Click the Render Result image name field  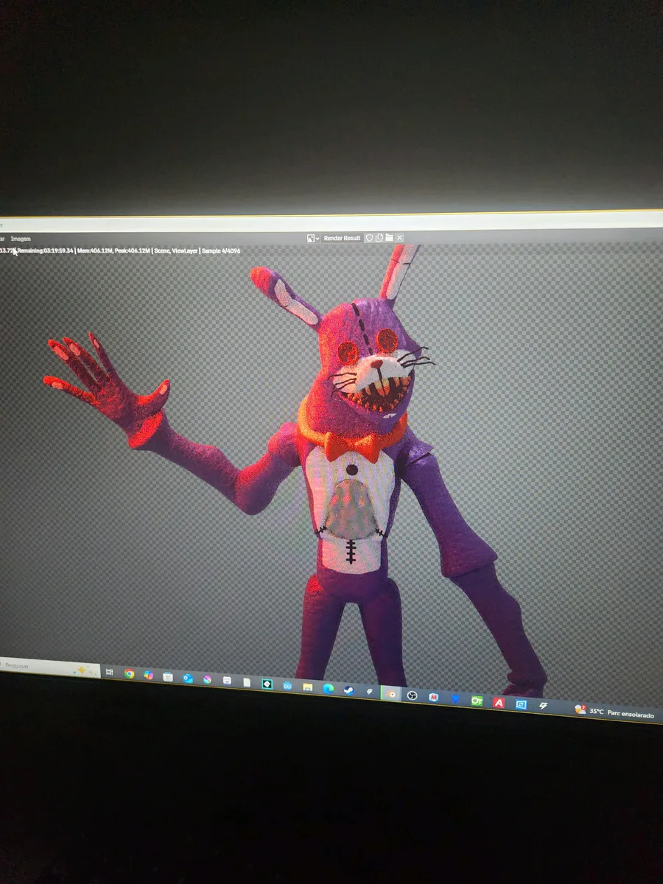342,238
